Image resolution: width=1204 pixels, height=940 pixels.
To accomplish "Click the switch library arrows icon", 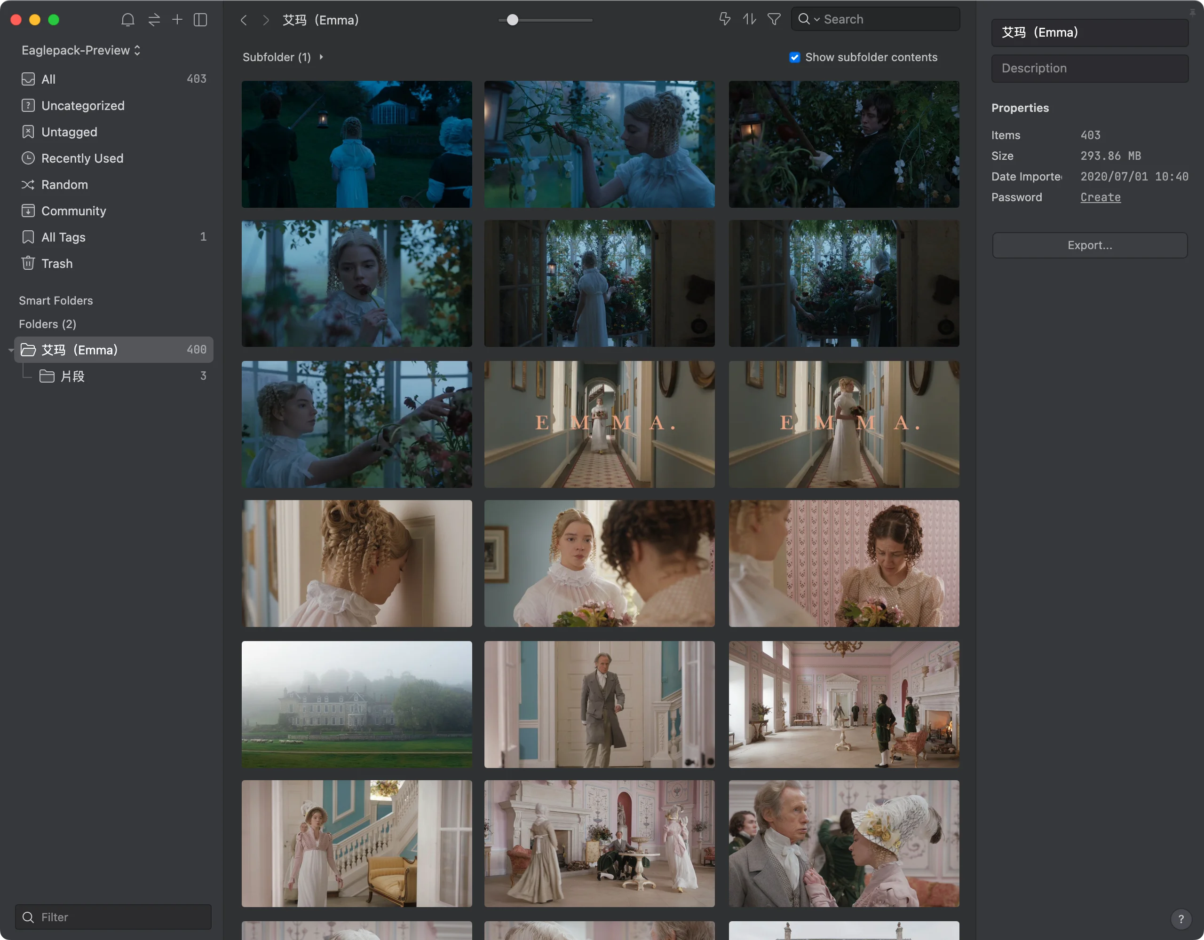I will 154,20.
